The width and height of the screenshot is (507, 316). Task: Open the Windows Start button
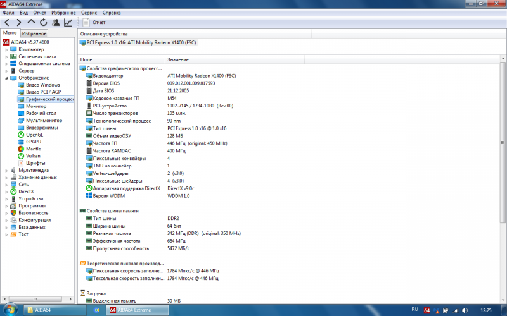(10, 310)
